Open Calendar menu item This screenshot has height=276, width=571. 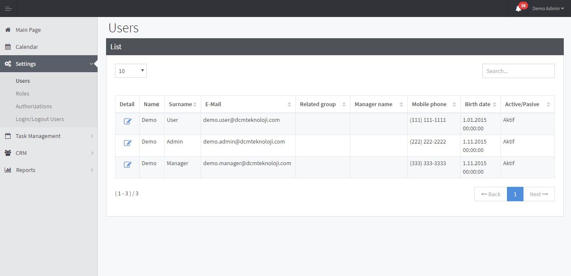49,47
